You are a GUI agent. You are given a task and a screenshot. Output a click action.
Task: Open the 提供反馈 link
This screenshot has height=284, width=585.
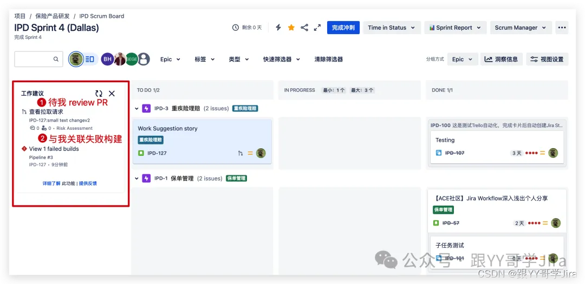(88, 183)
